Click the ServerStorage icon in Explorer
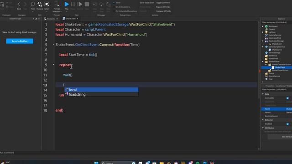This screenshot has width=292, height=164. 266,53
